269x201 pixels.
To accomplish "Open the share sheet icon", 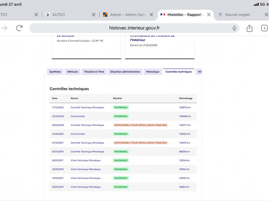I will [249, 28].
